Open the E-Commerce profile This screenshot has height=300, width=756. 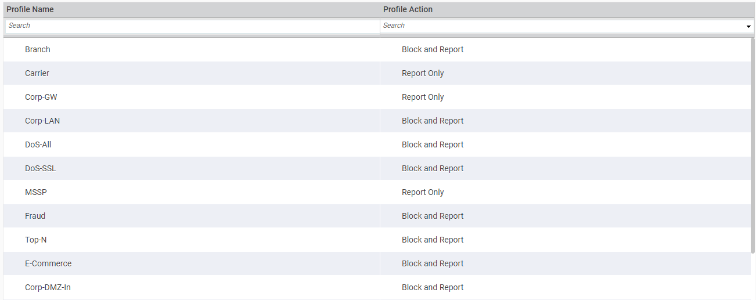point(48,263)
